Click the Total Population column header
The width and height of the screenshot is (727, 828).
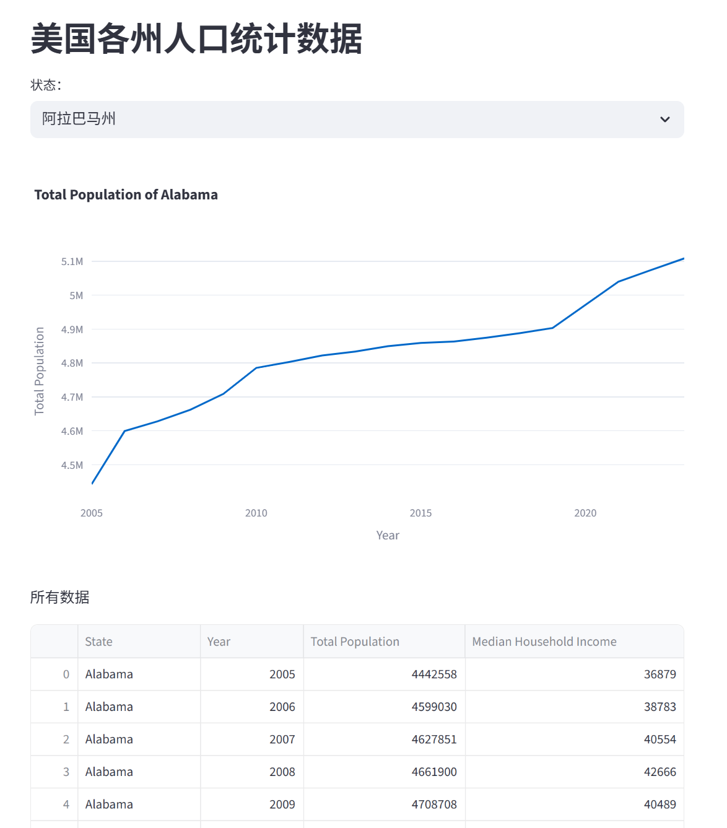[x=354, y=642]
